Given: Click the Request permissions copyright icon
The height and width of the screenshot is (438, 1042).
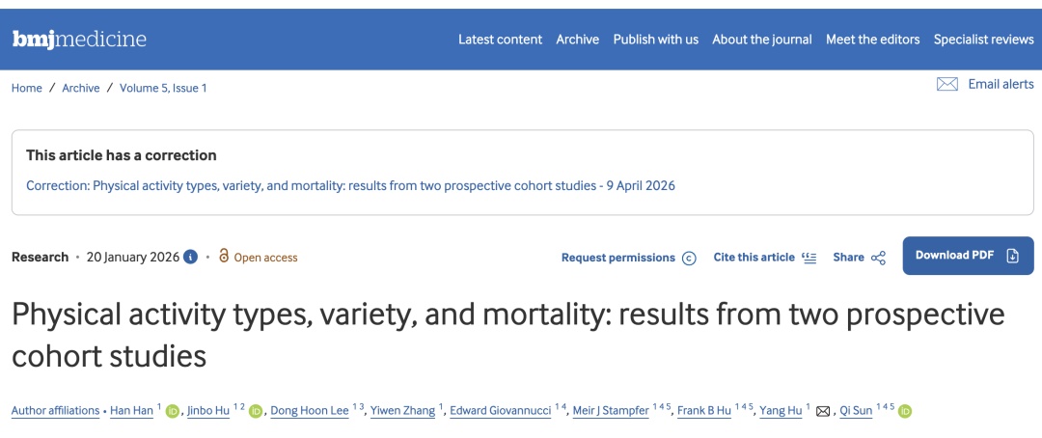Looking at the screenshot, I should (689, 258).
